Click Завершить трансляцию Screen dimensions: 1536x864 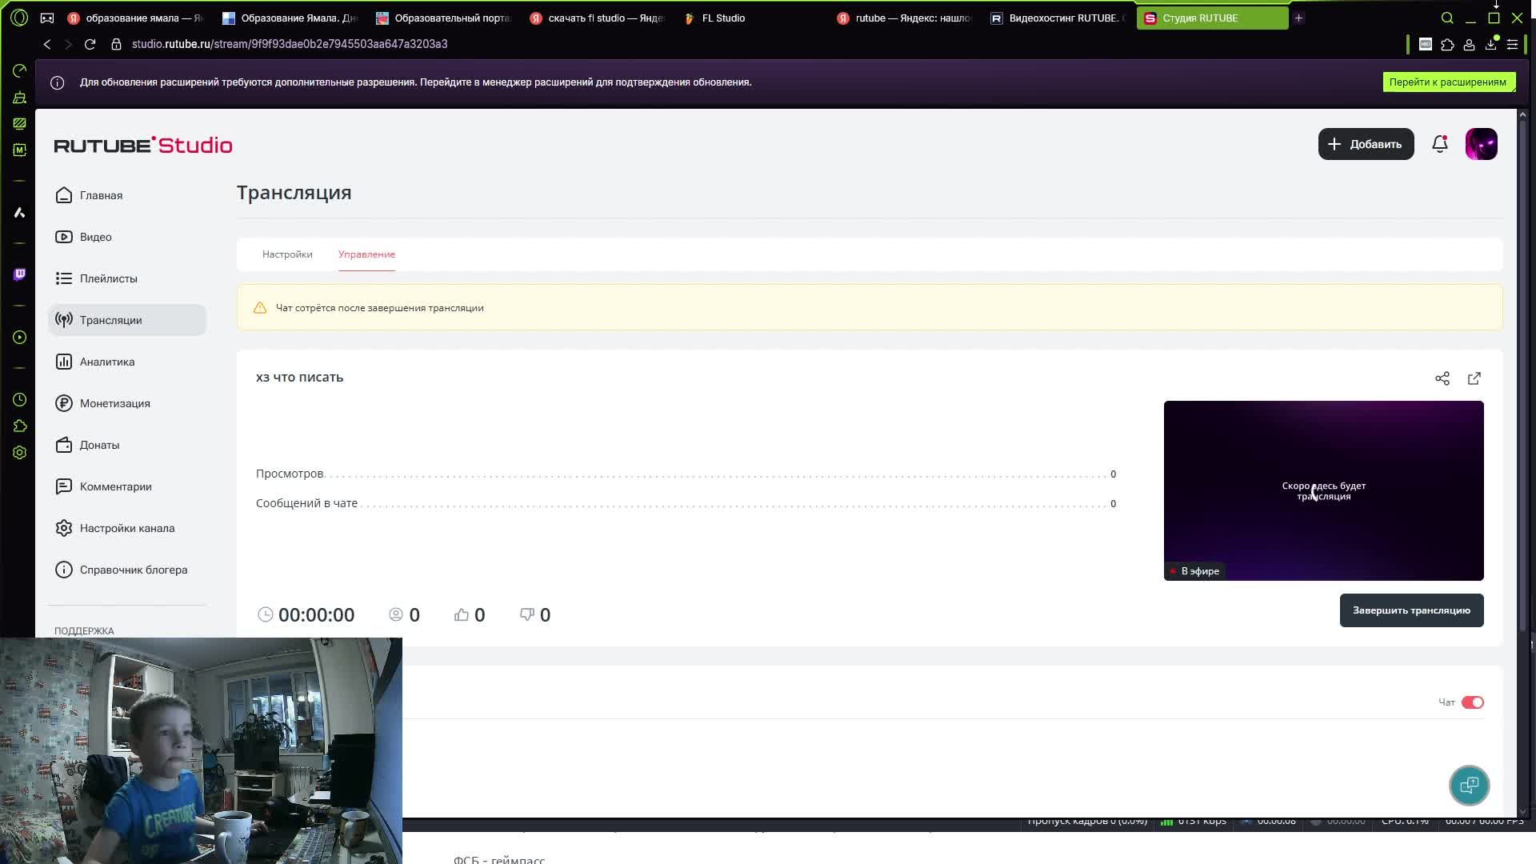click(x=1411, y=610)
